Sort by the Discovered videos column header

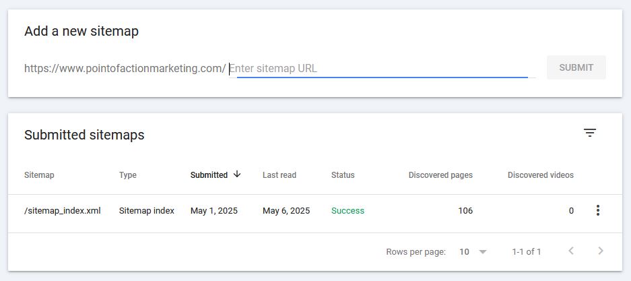(541, 175)
